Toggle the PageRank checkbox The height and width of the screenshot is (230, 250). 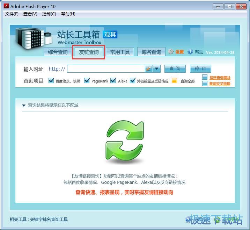tap(87, 81)
